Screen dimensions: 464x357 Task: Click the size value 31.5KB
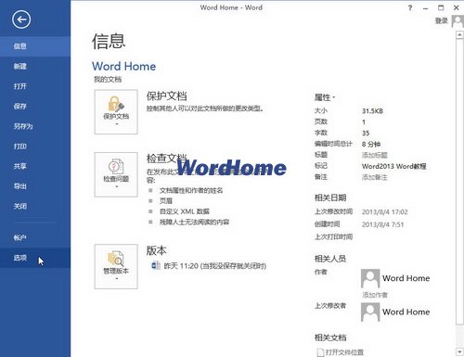click(372, 111)
